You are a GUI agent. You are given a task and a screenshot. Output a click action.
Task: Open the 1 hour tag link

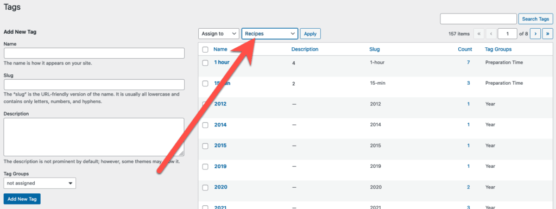[222, 62]
